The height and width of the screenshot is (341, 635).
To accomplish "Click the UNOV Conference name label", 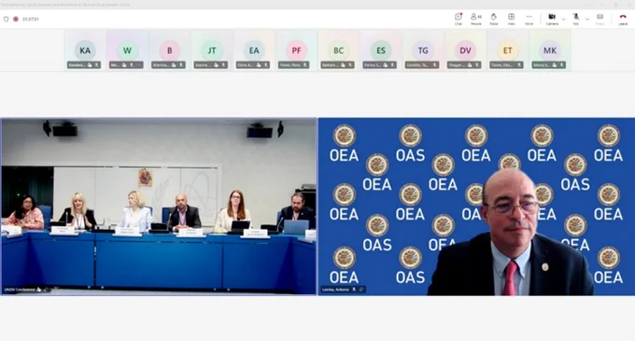I will (20, 290).
